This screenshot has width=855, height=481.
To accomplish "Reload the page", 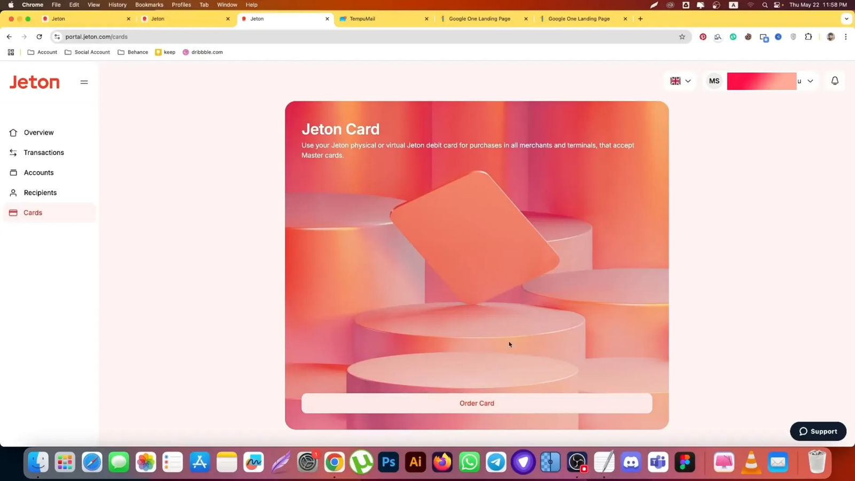I will click(39, 37).
